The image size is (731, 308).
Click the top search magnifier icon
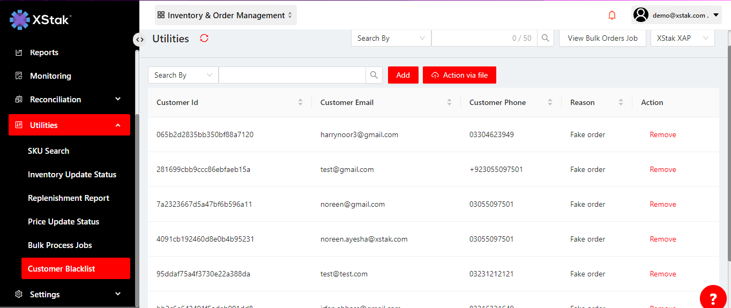pyautogui.click(x=545, y=38)
